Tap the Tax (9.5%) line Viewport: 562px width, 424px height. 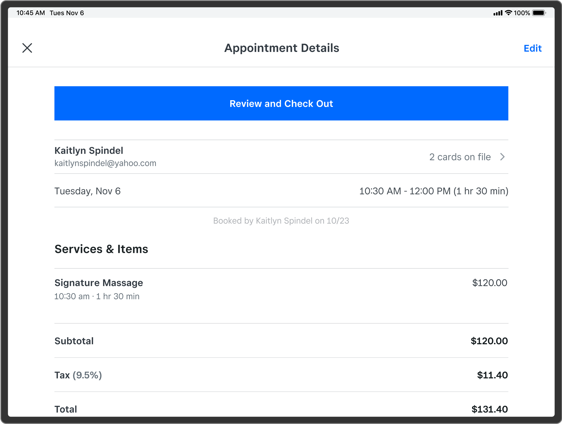78,375
